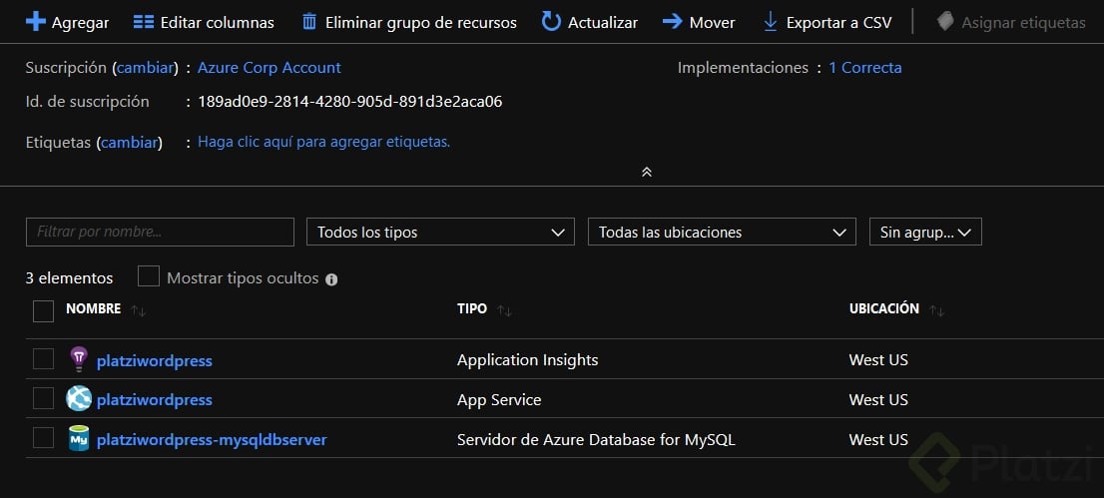Sort by TIPO column arrows
This screenshot has height=498, width=1104.
pyautogui.click(x=504, y=310)
